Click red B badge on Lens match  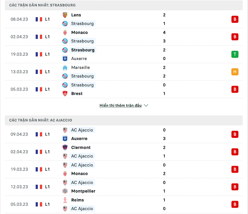point(235,19)
